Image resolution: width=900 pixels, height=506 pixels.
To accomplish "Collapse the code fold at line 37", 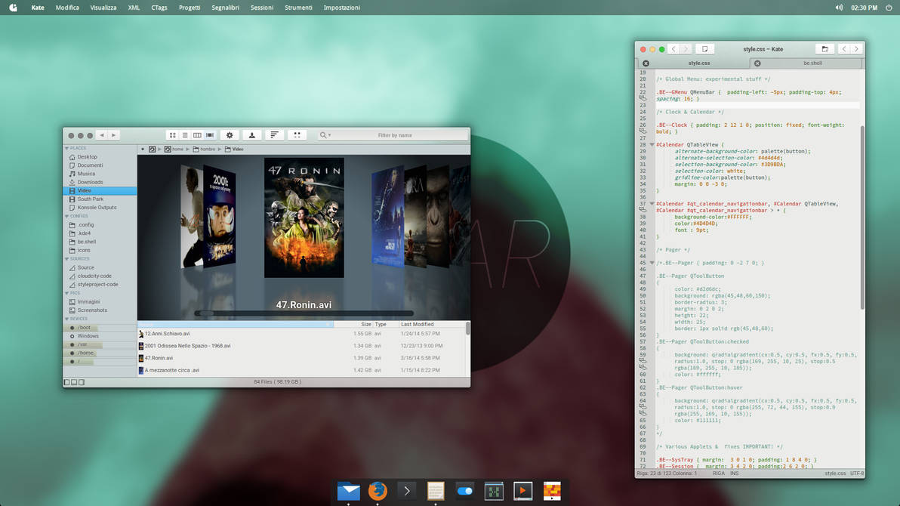I will tap(652, 204).
